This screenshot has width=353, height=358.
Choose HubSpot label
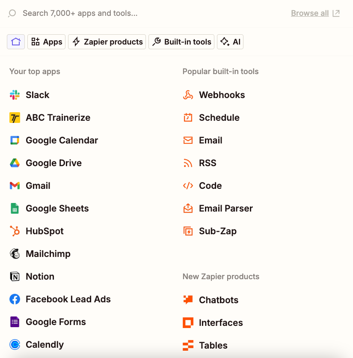[44, 231]
